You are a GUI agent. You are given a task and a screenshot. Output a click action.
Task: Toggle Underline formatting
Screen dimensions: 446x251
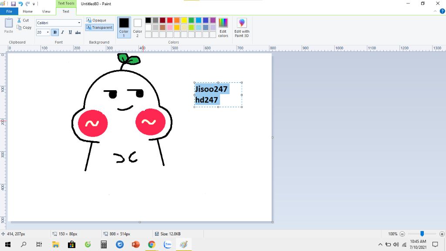(x=70, y=32)
